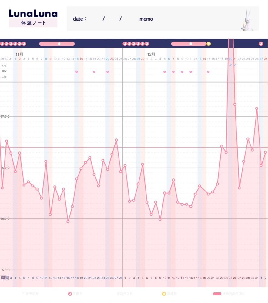Click the 体温ノート label under the logo
Viewport: 268px width, 303px height.
(x=33, y=23)
